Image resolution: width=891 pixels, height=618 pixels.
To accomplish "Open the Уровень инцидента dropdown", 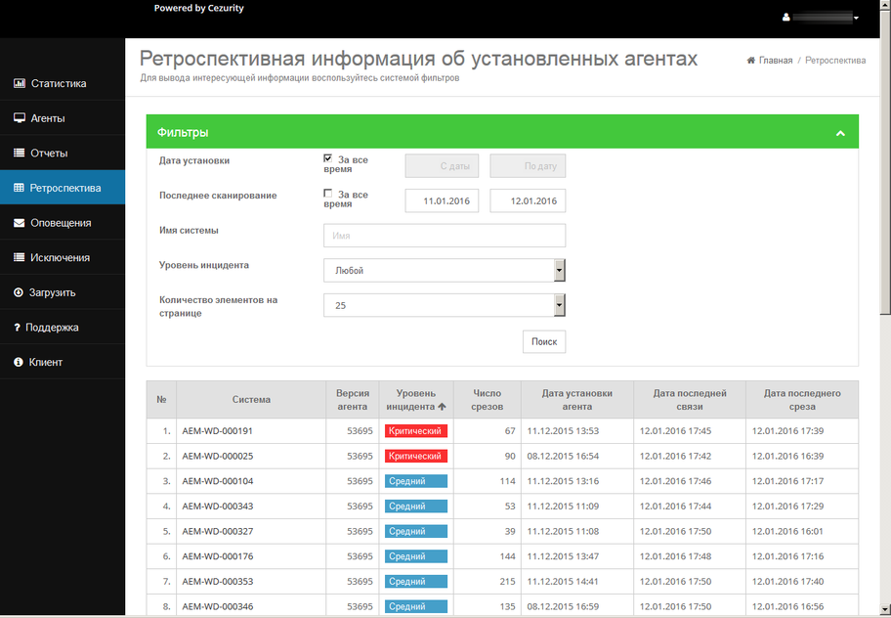I will click(445, 271).
